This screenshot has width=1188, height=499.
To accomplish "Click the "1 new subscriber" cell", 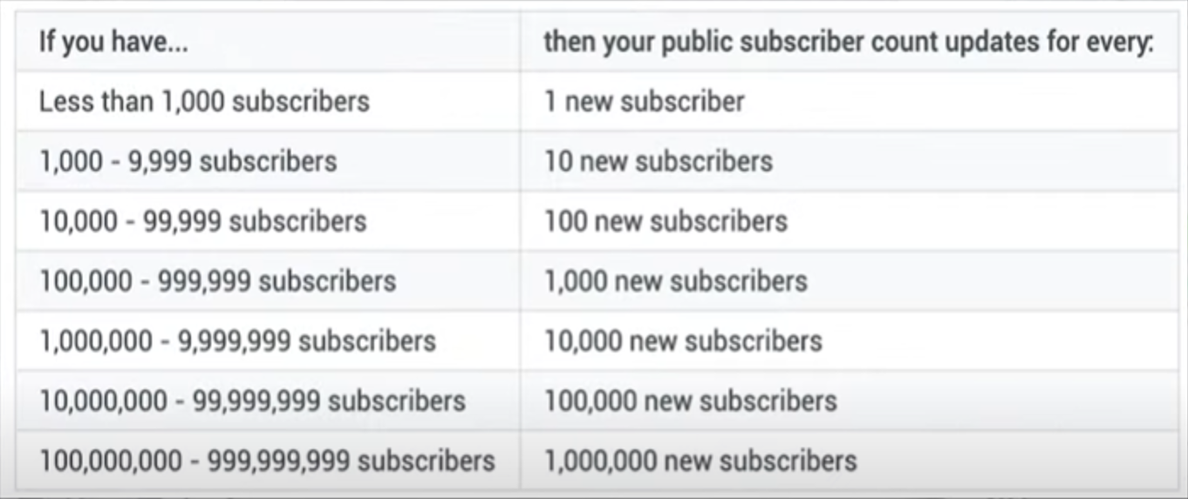I will [645, 102].
